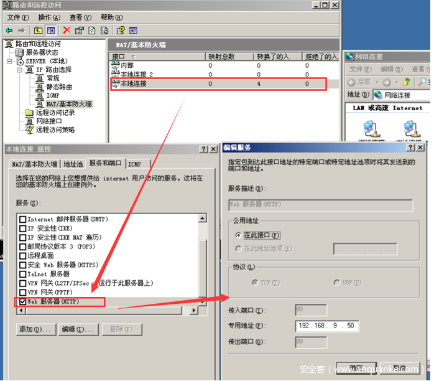
Task: Sort by 接口 column header
Action: (x=157, y=57)
